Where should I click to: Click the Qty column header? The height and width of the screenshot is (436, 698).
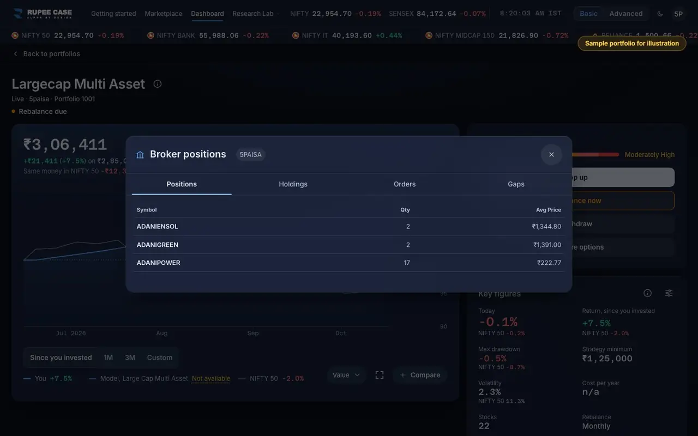[x=405, y=210]
